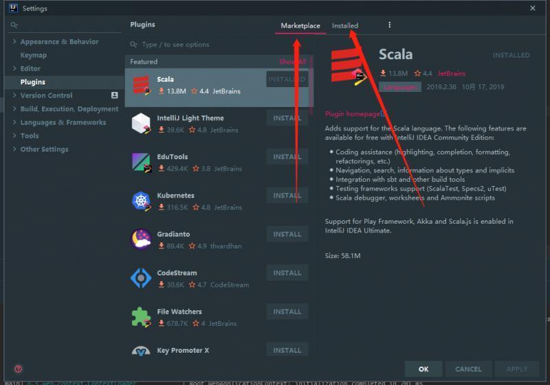Click the Key Promoter X icon

pos(141,351)
